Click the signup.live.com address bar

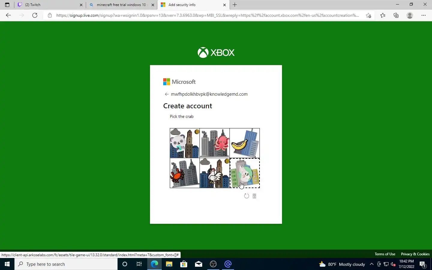[x=208, y=15]
